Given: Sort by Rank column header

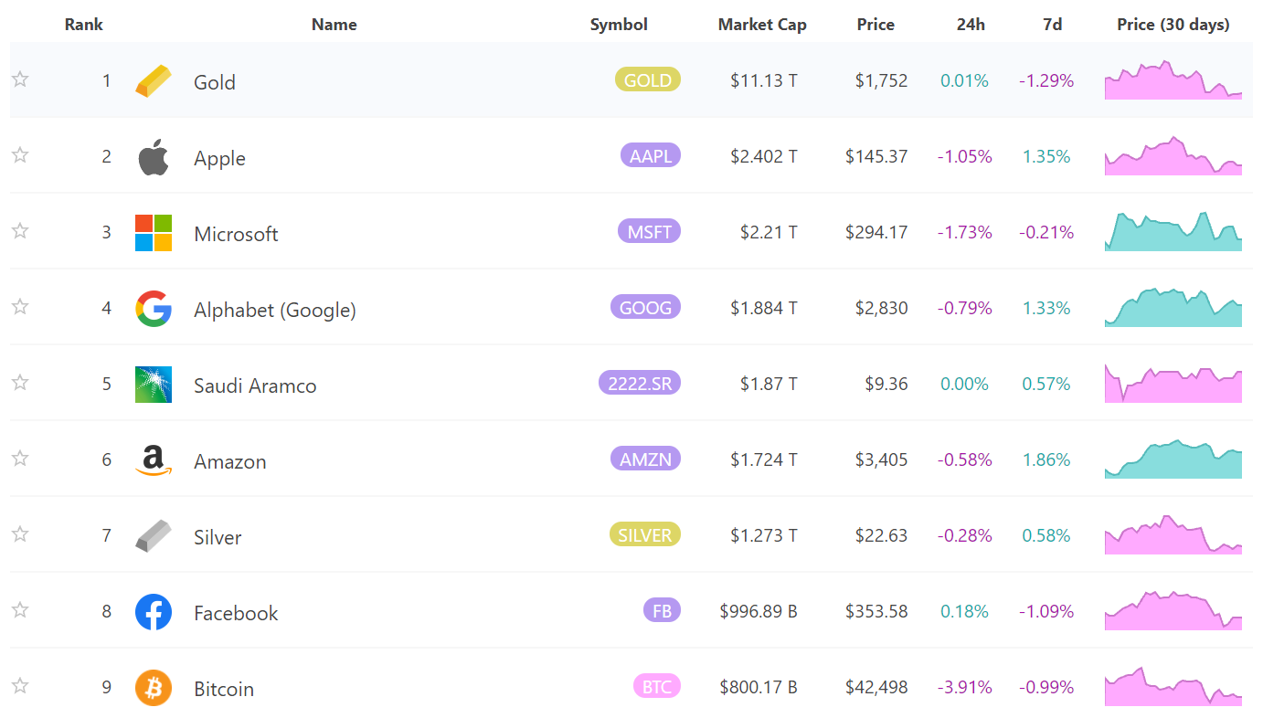Looking at the screenshot, I should [84, 25].
